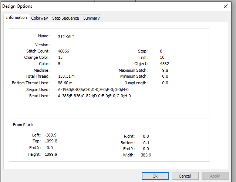This screenshot has width=236, height=182.
Task: Close the Design Options dialog
Action: click(x=226, y=6)
